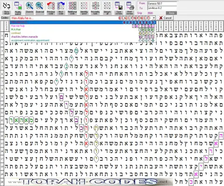Click the Zoom-in magnifier icon
Image resolution: width=224 pixels, height=186 pixels.
(29, 6)
